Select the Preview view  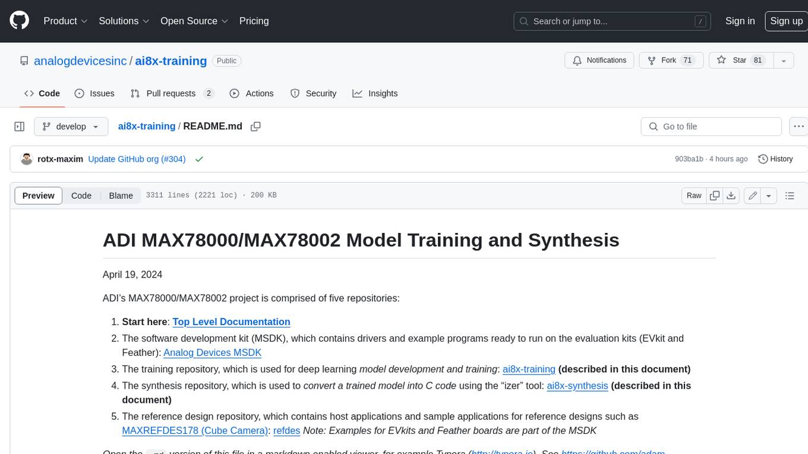[39, 196]
